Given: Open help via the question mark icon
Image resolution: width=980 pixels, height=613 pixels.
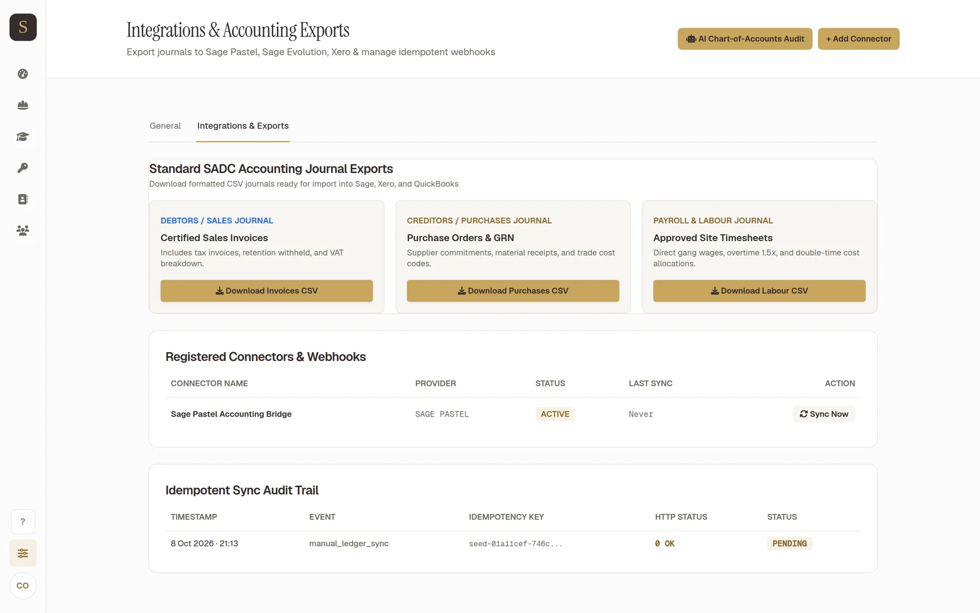Looking at the screenshot, I should [23, 522].
